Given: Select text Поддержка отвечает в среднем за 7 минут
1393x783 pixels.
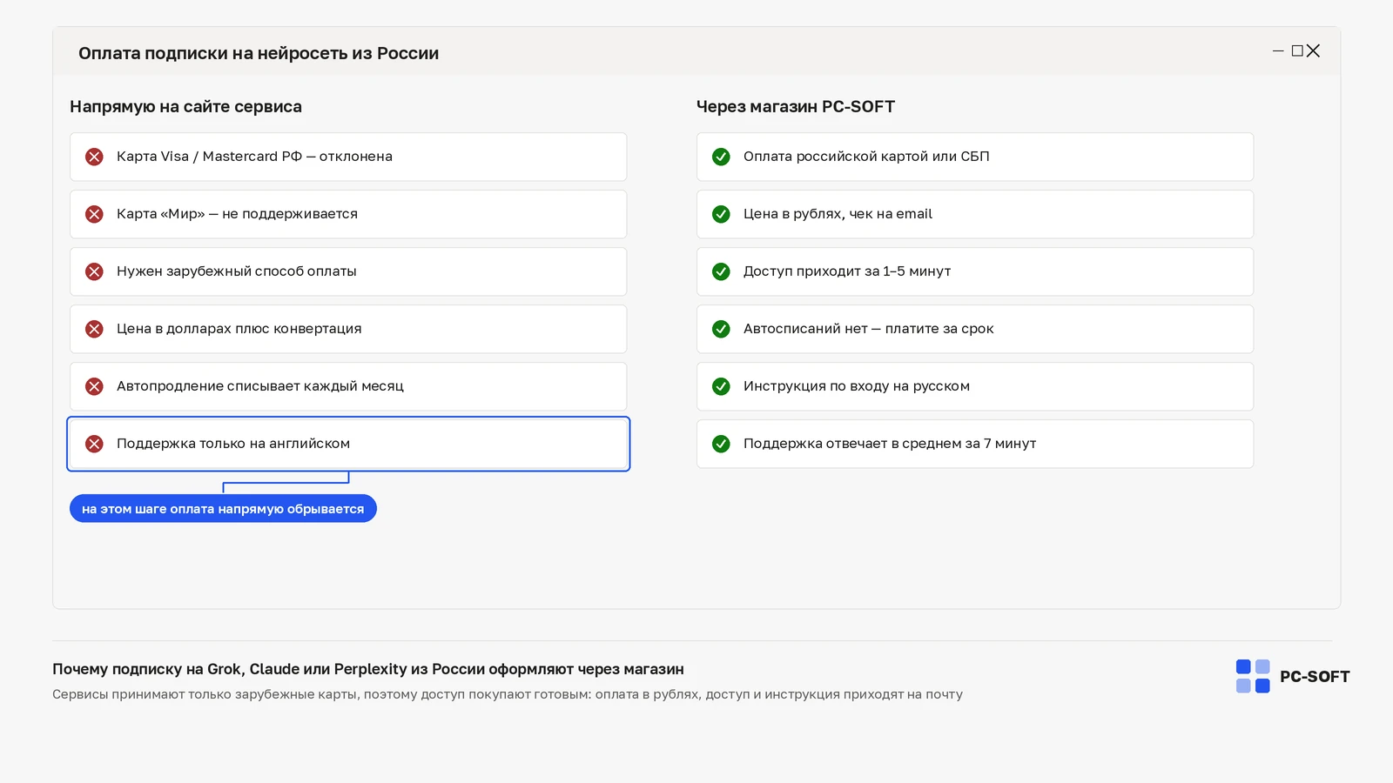Looking at the screenshot, I should click(x=890, y=444).
